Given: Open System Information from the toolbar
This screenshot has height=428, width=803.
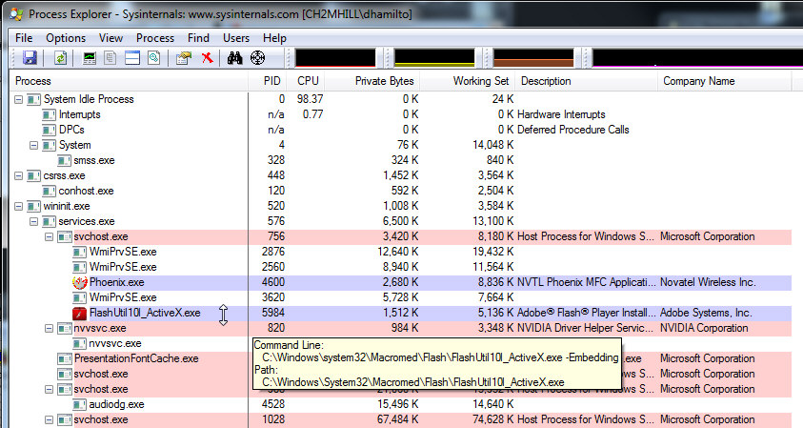Looking at the screenshot, I should [90, 58].
